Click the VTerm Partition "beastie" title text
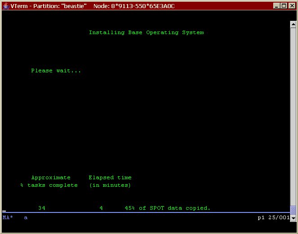 pos(49,6)
